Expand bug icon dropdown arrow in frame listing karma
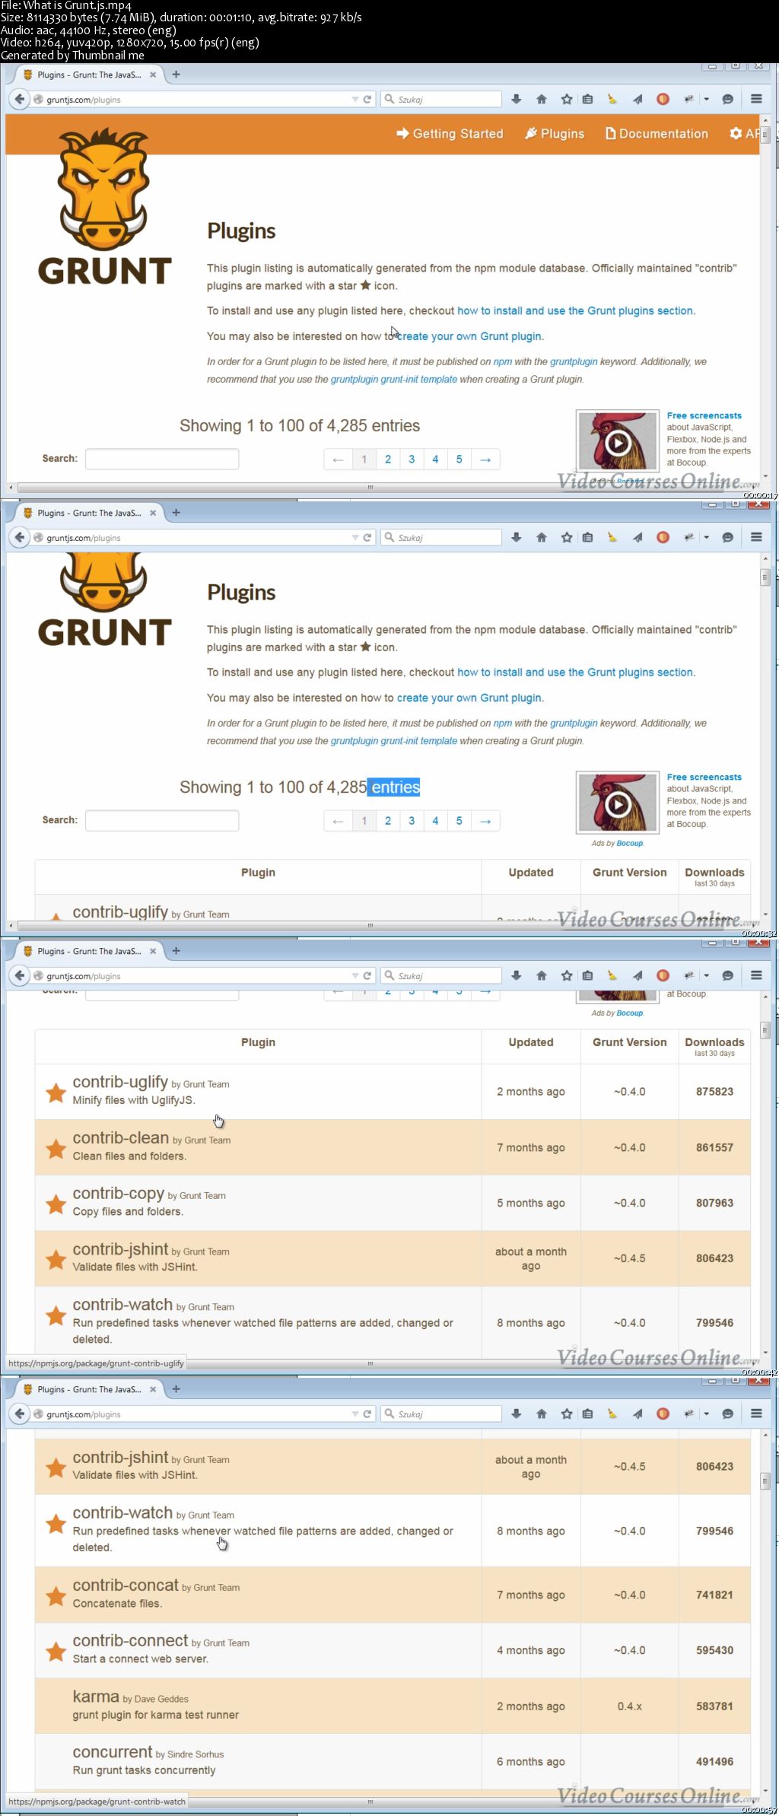 (x=706, y=1414)
